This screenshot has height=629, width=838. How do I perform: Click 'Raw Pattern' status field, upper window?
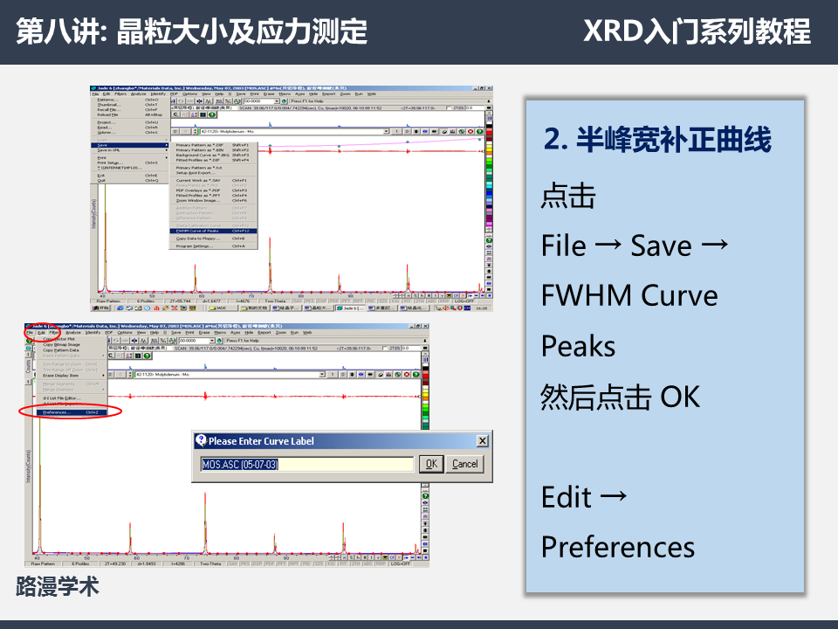point(108,301)
